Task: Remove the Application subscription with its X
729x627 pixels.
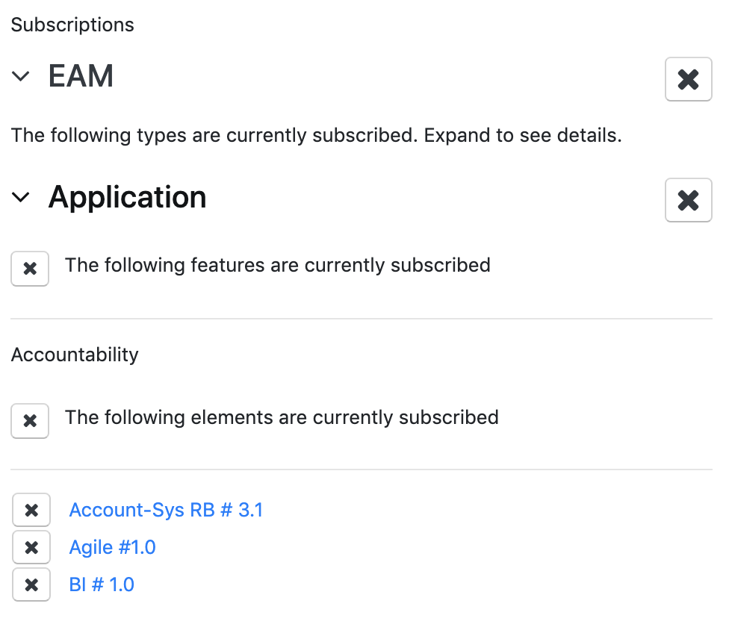Action: [x=688, y=200]
